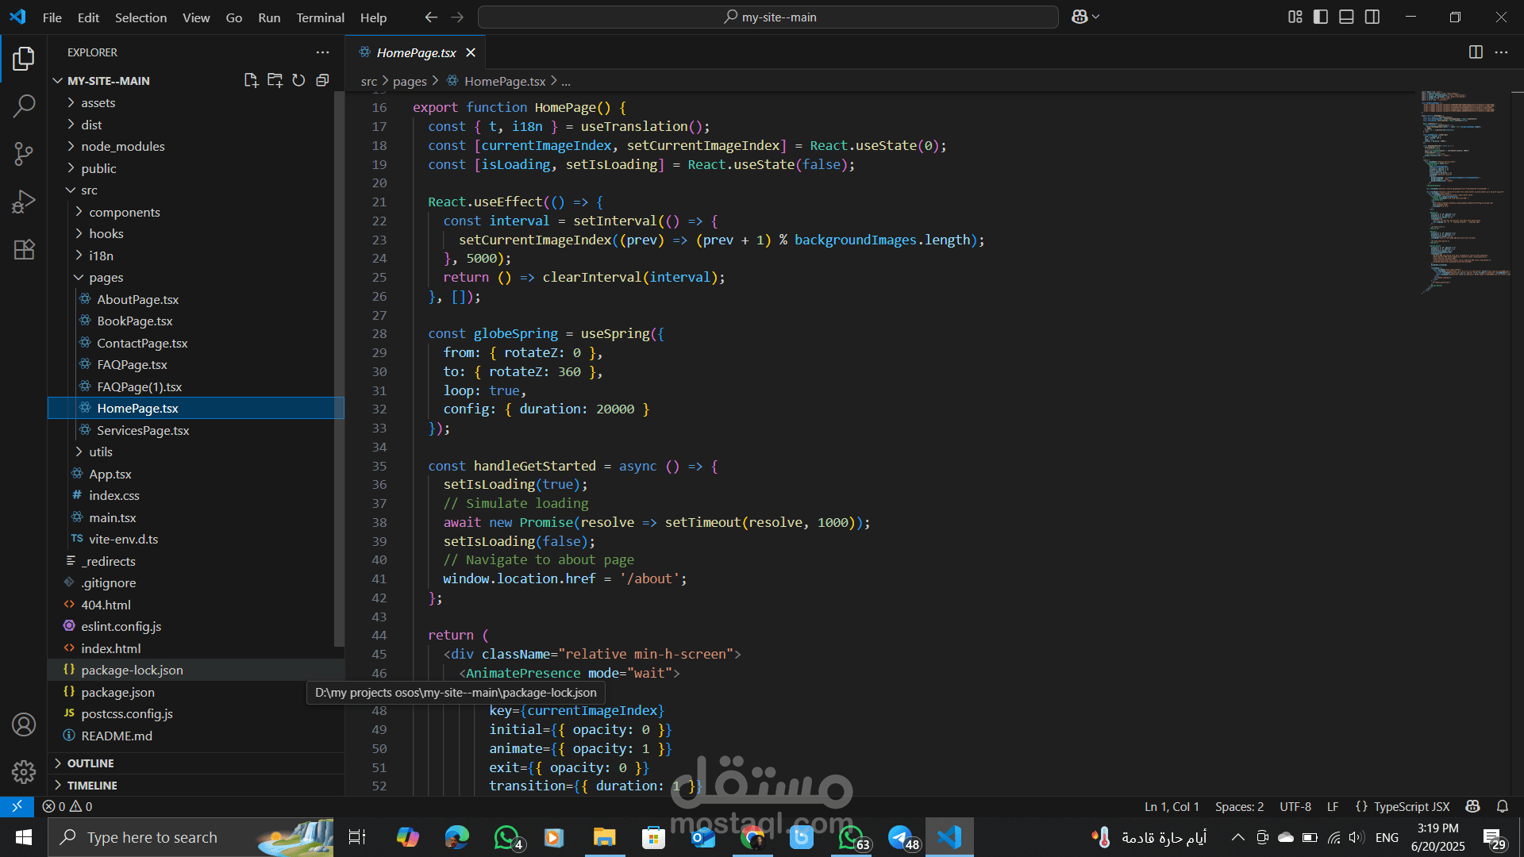Open the Run and Debug view
This screenshot has width=1524, height=857.
tap(24, 202)
